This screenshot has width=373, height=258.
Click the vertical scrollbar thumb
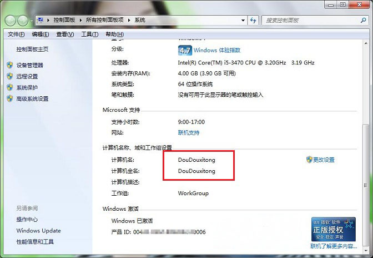(x=366, y=185)
